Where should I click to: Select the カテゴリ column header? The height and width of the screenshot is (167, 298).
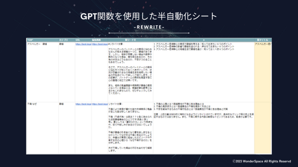coord(63,40)
